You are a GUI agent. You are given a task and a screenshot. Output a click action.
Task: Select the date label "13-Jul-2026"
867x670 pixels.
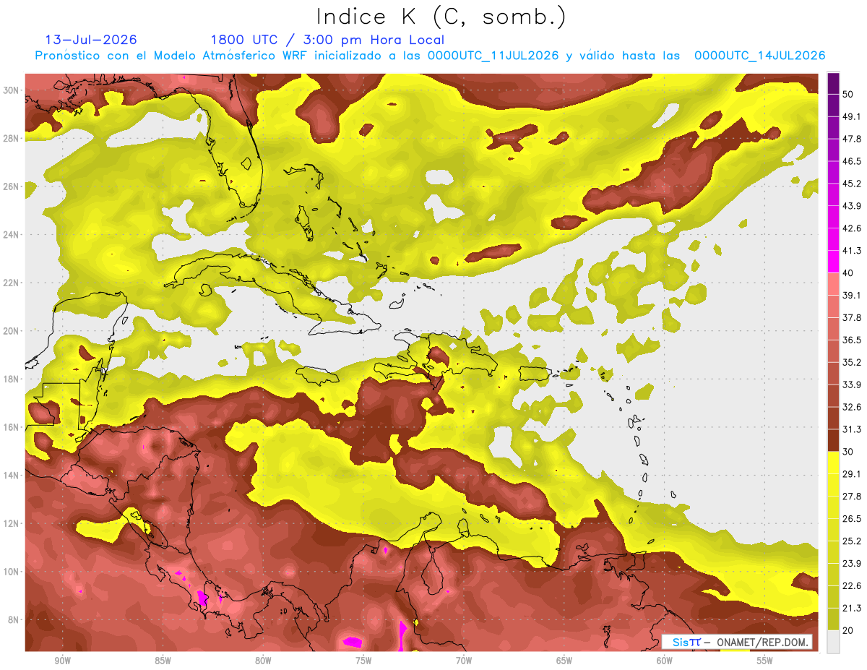click(90, 40)
